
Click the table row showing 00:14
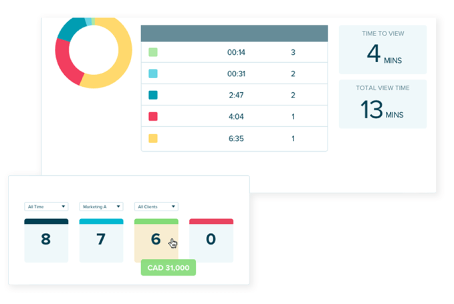(x=234, y=52)
